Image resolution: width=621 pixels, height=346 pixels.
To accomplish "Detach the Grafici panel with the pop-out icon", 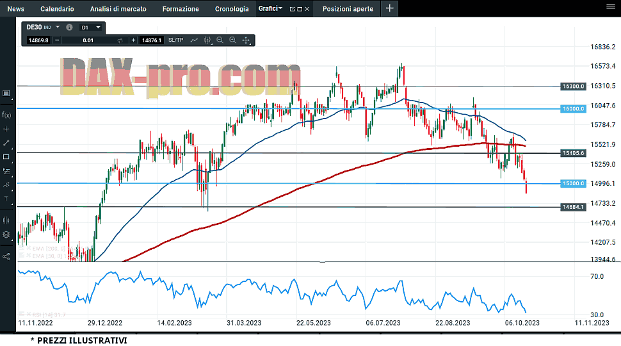I will pyautogui.click(x=293, y=9).
